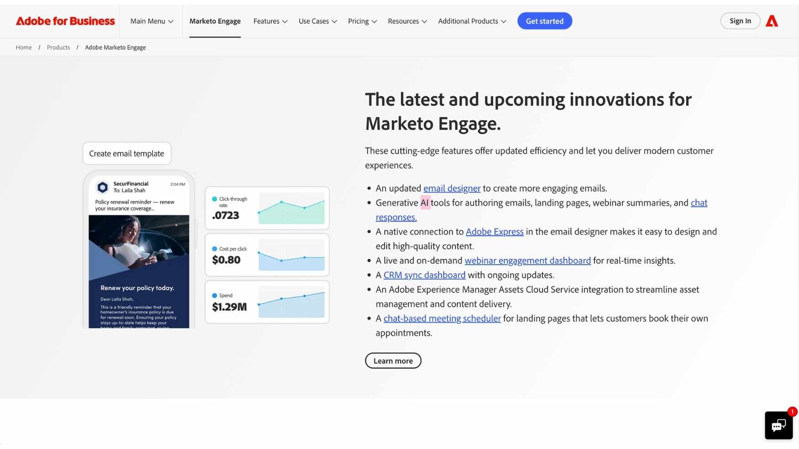Image resolution: width=799 pixels, height=449 pixels.
Task: Click the Cost per click $0.80 card
Action: tap(267, 255)
